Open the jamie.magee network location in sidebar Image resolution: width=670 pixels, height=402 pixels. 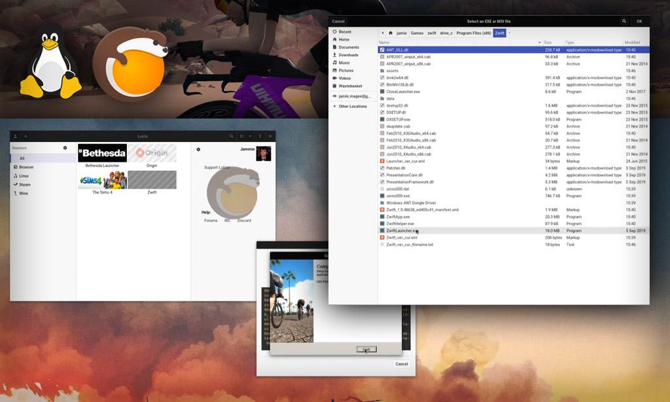click(354, 96)
